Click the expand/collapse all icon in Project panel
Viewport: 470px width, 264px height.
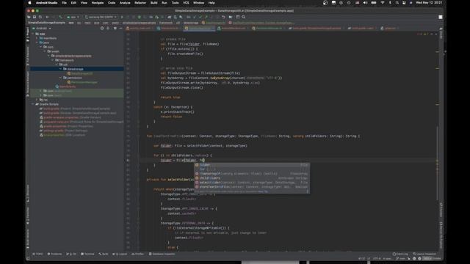click(108, 28)
